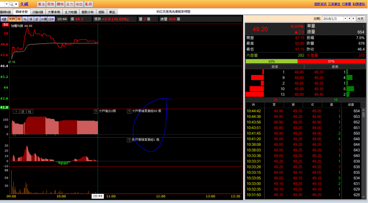Image resolution: width=368 pixels, height=203 pixels.
Task: Click the 設 settings box in 大戶 chart
Action: [x=23, y=112]
